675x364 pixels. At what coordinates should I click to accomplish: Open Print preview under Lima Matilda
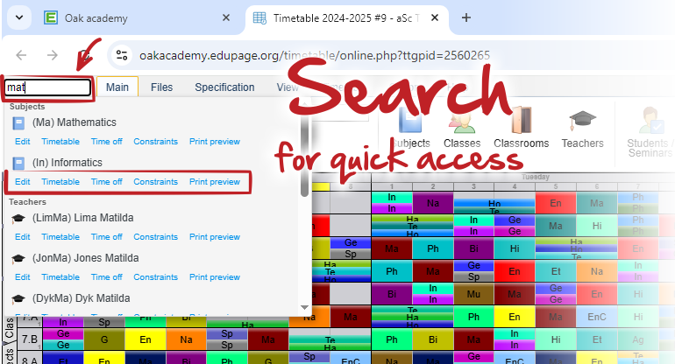tap(215, 237)
